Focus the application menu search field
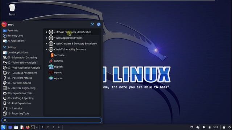The height and width of the screenshot is (130, 232). click(x=51, y=120)
